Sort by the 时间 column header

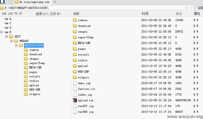point(145,14)
